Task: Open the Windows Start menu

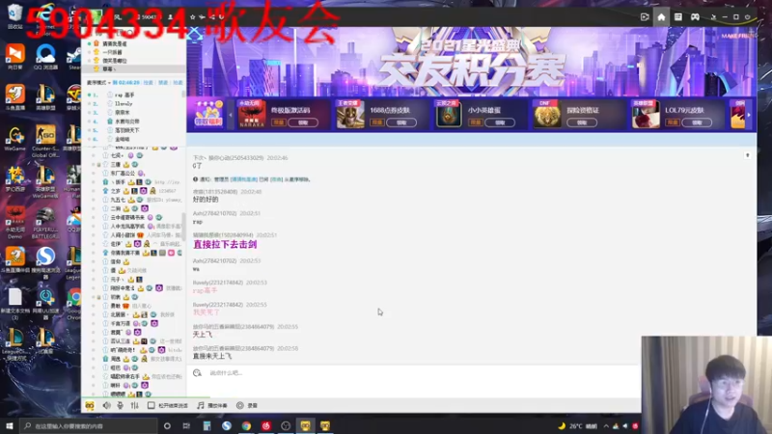Action: (x=10, y=426)
